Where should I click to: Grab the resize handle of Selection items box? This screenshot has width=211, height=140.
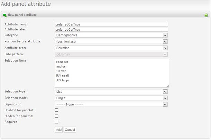167,86
